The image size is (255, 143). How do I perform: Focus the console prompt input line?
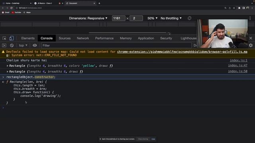click(x=127, y=108)
